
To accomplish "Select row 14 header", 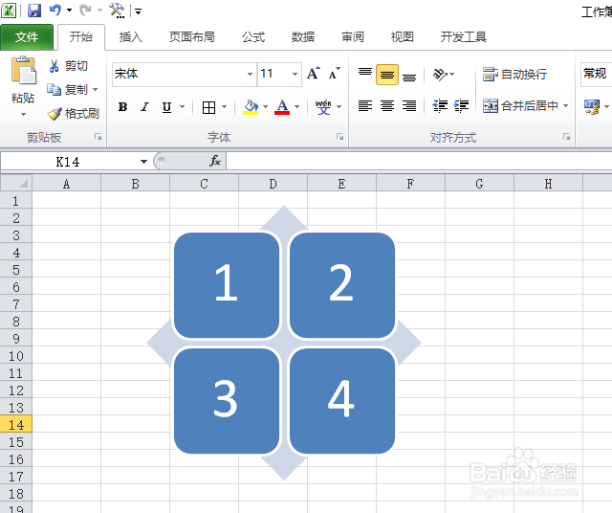I will point(16,424).
